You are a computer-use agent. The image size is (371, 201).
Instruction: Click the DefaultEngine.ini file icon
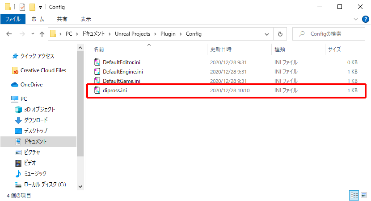coord(97,72)
